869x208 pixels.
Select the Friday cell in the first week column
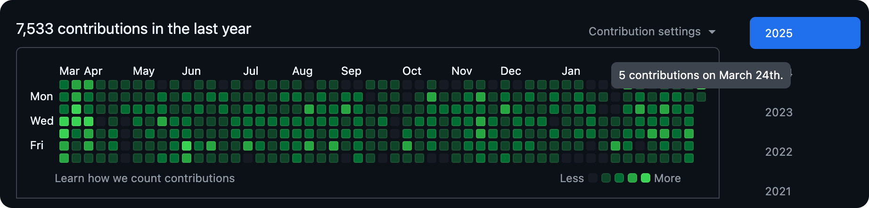coord(64,146)
